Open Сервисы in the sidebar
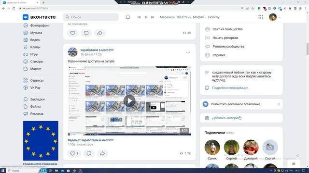The image size is (309, 173). [x=34, y=80]
